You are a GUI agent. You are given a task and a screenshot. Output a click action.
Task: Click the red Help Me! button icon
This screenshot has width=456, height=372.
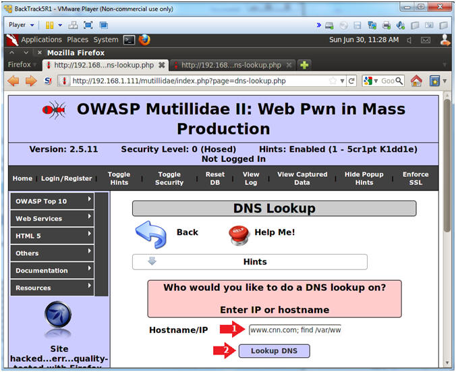point(239,236)
